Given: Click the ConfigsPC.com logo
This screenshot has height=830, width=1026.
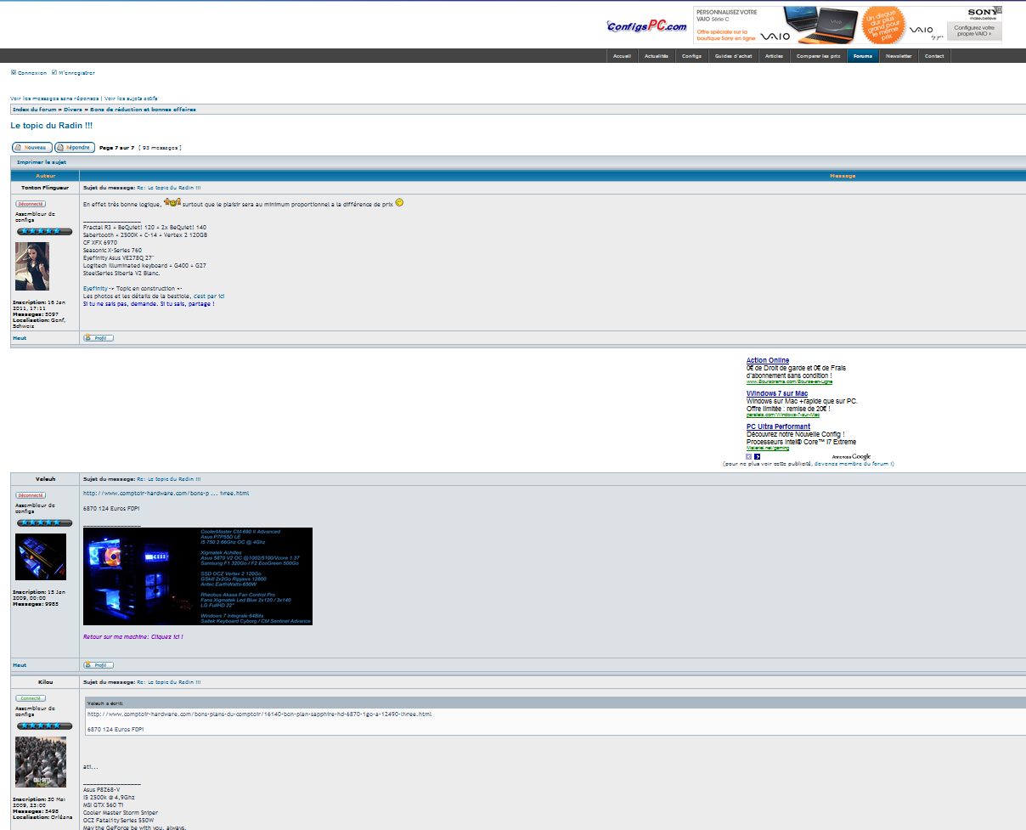Looking at the screenshot, I should click(x=646, y=26).
